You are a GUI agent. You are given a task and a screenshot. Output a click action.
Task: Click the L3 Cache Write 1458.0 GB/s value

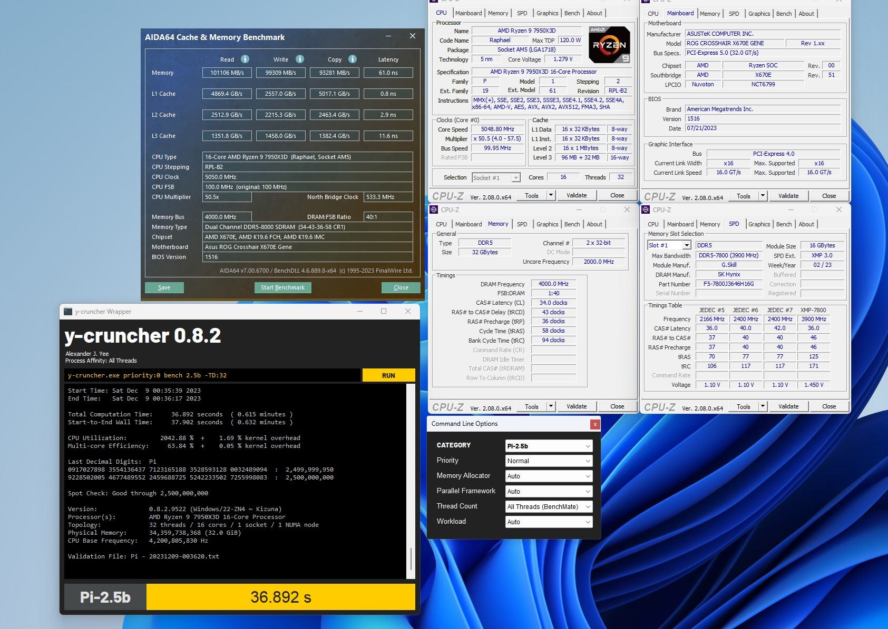(281, 136)
